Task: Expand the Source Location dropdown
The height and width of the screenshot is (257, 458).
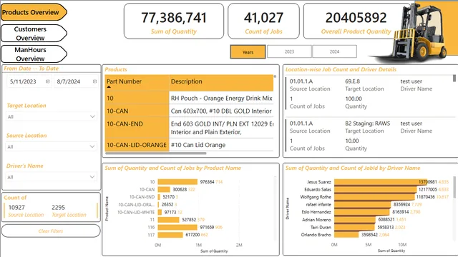Action: click(x=52, y=146)
